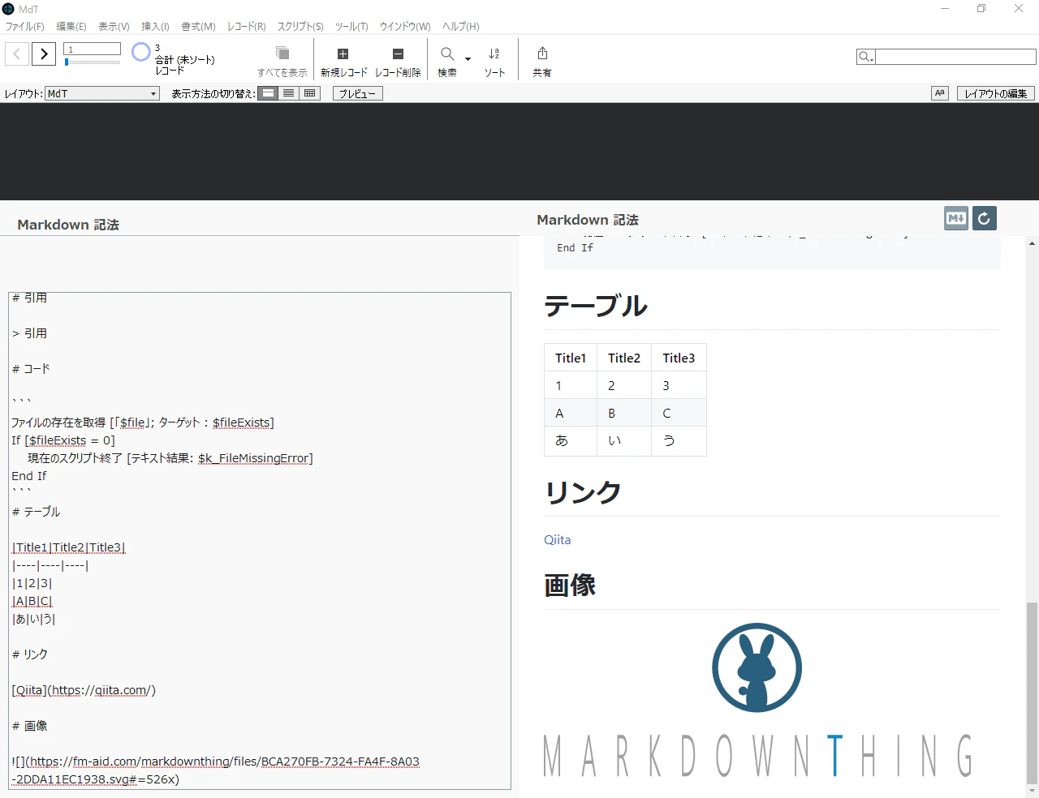This screenshot has height=798, width=1039.
Task: Open the レコード(R) menu
Action: [247, 27]
